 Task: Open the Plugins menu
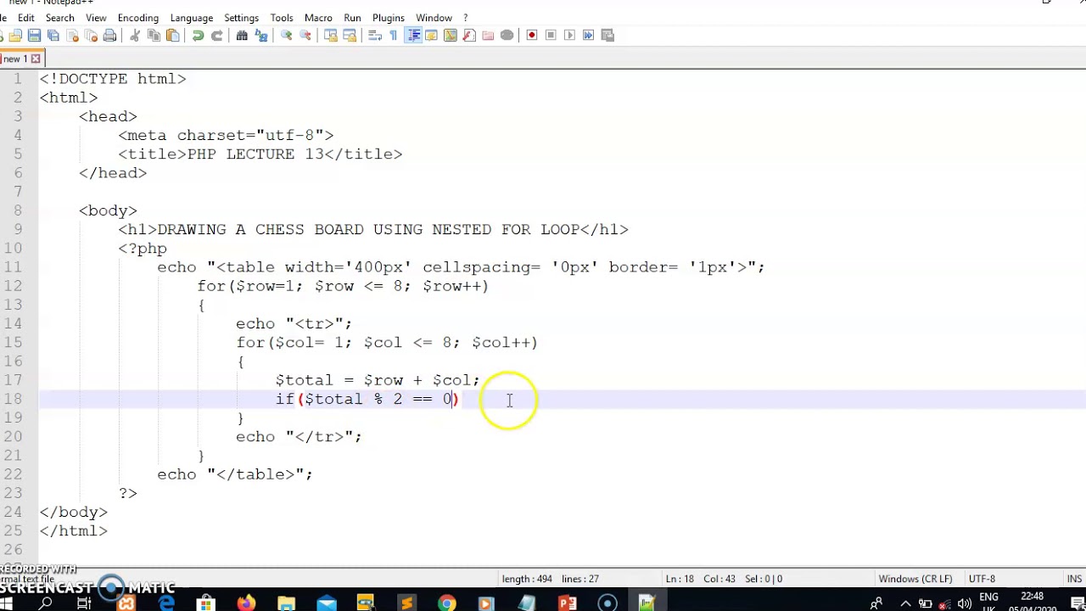click(x=389, y=18)
